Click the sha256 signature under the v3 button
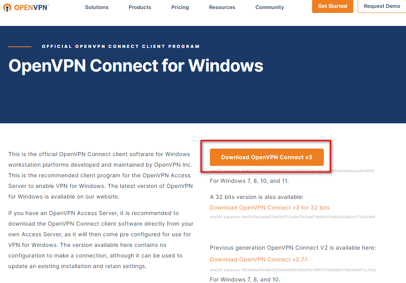This screenshot has width=406, height=283. point(292,171)
